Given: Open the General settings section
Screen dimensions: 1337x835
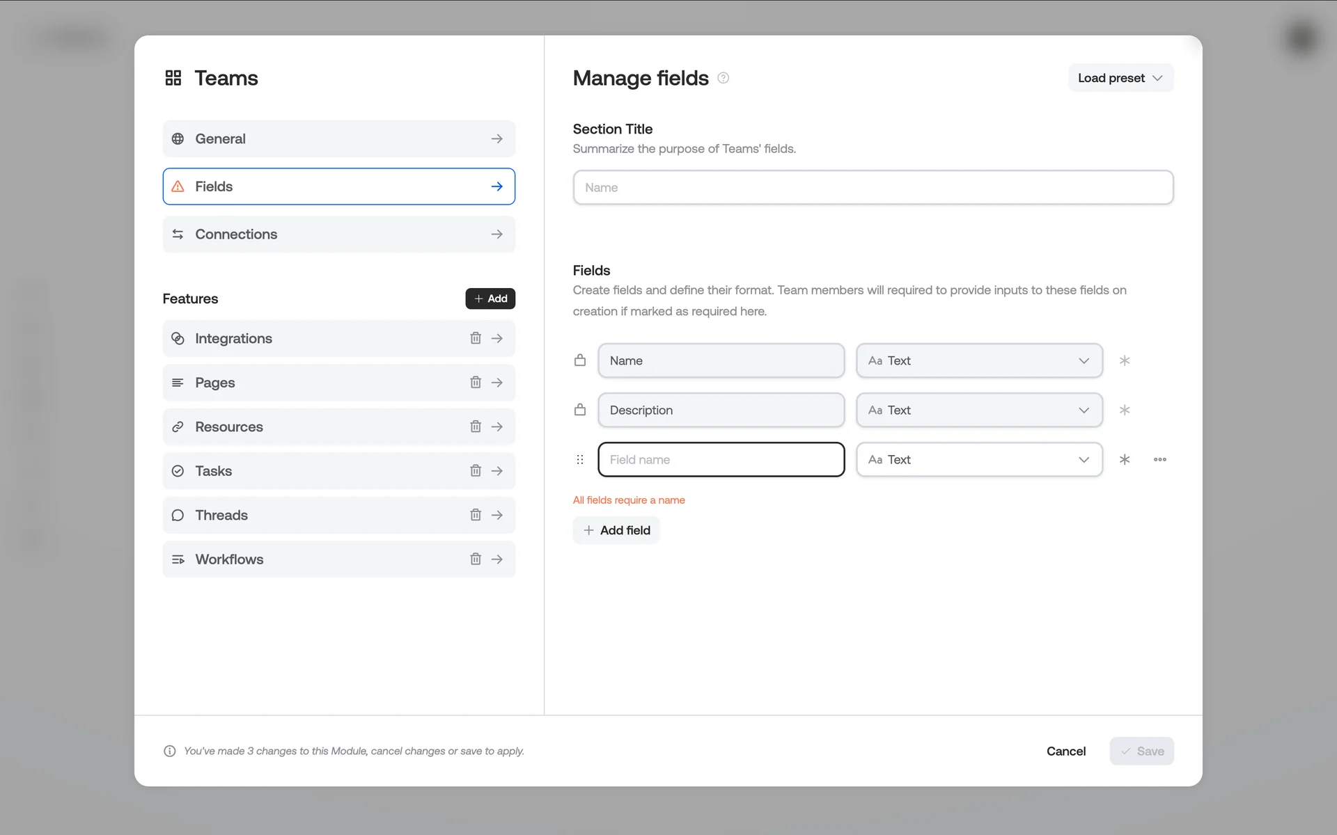Looking at the screenshot, I should pyautogui.click(x=339, y=138).
